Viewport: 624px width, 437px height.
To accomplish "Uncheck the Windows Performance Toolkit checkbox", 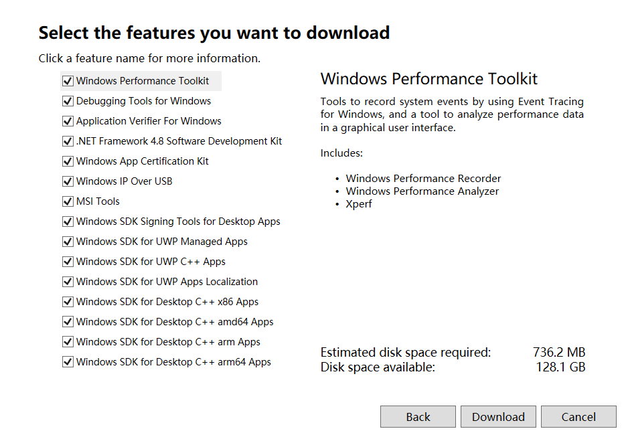I will pos(68,82).
